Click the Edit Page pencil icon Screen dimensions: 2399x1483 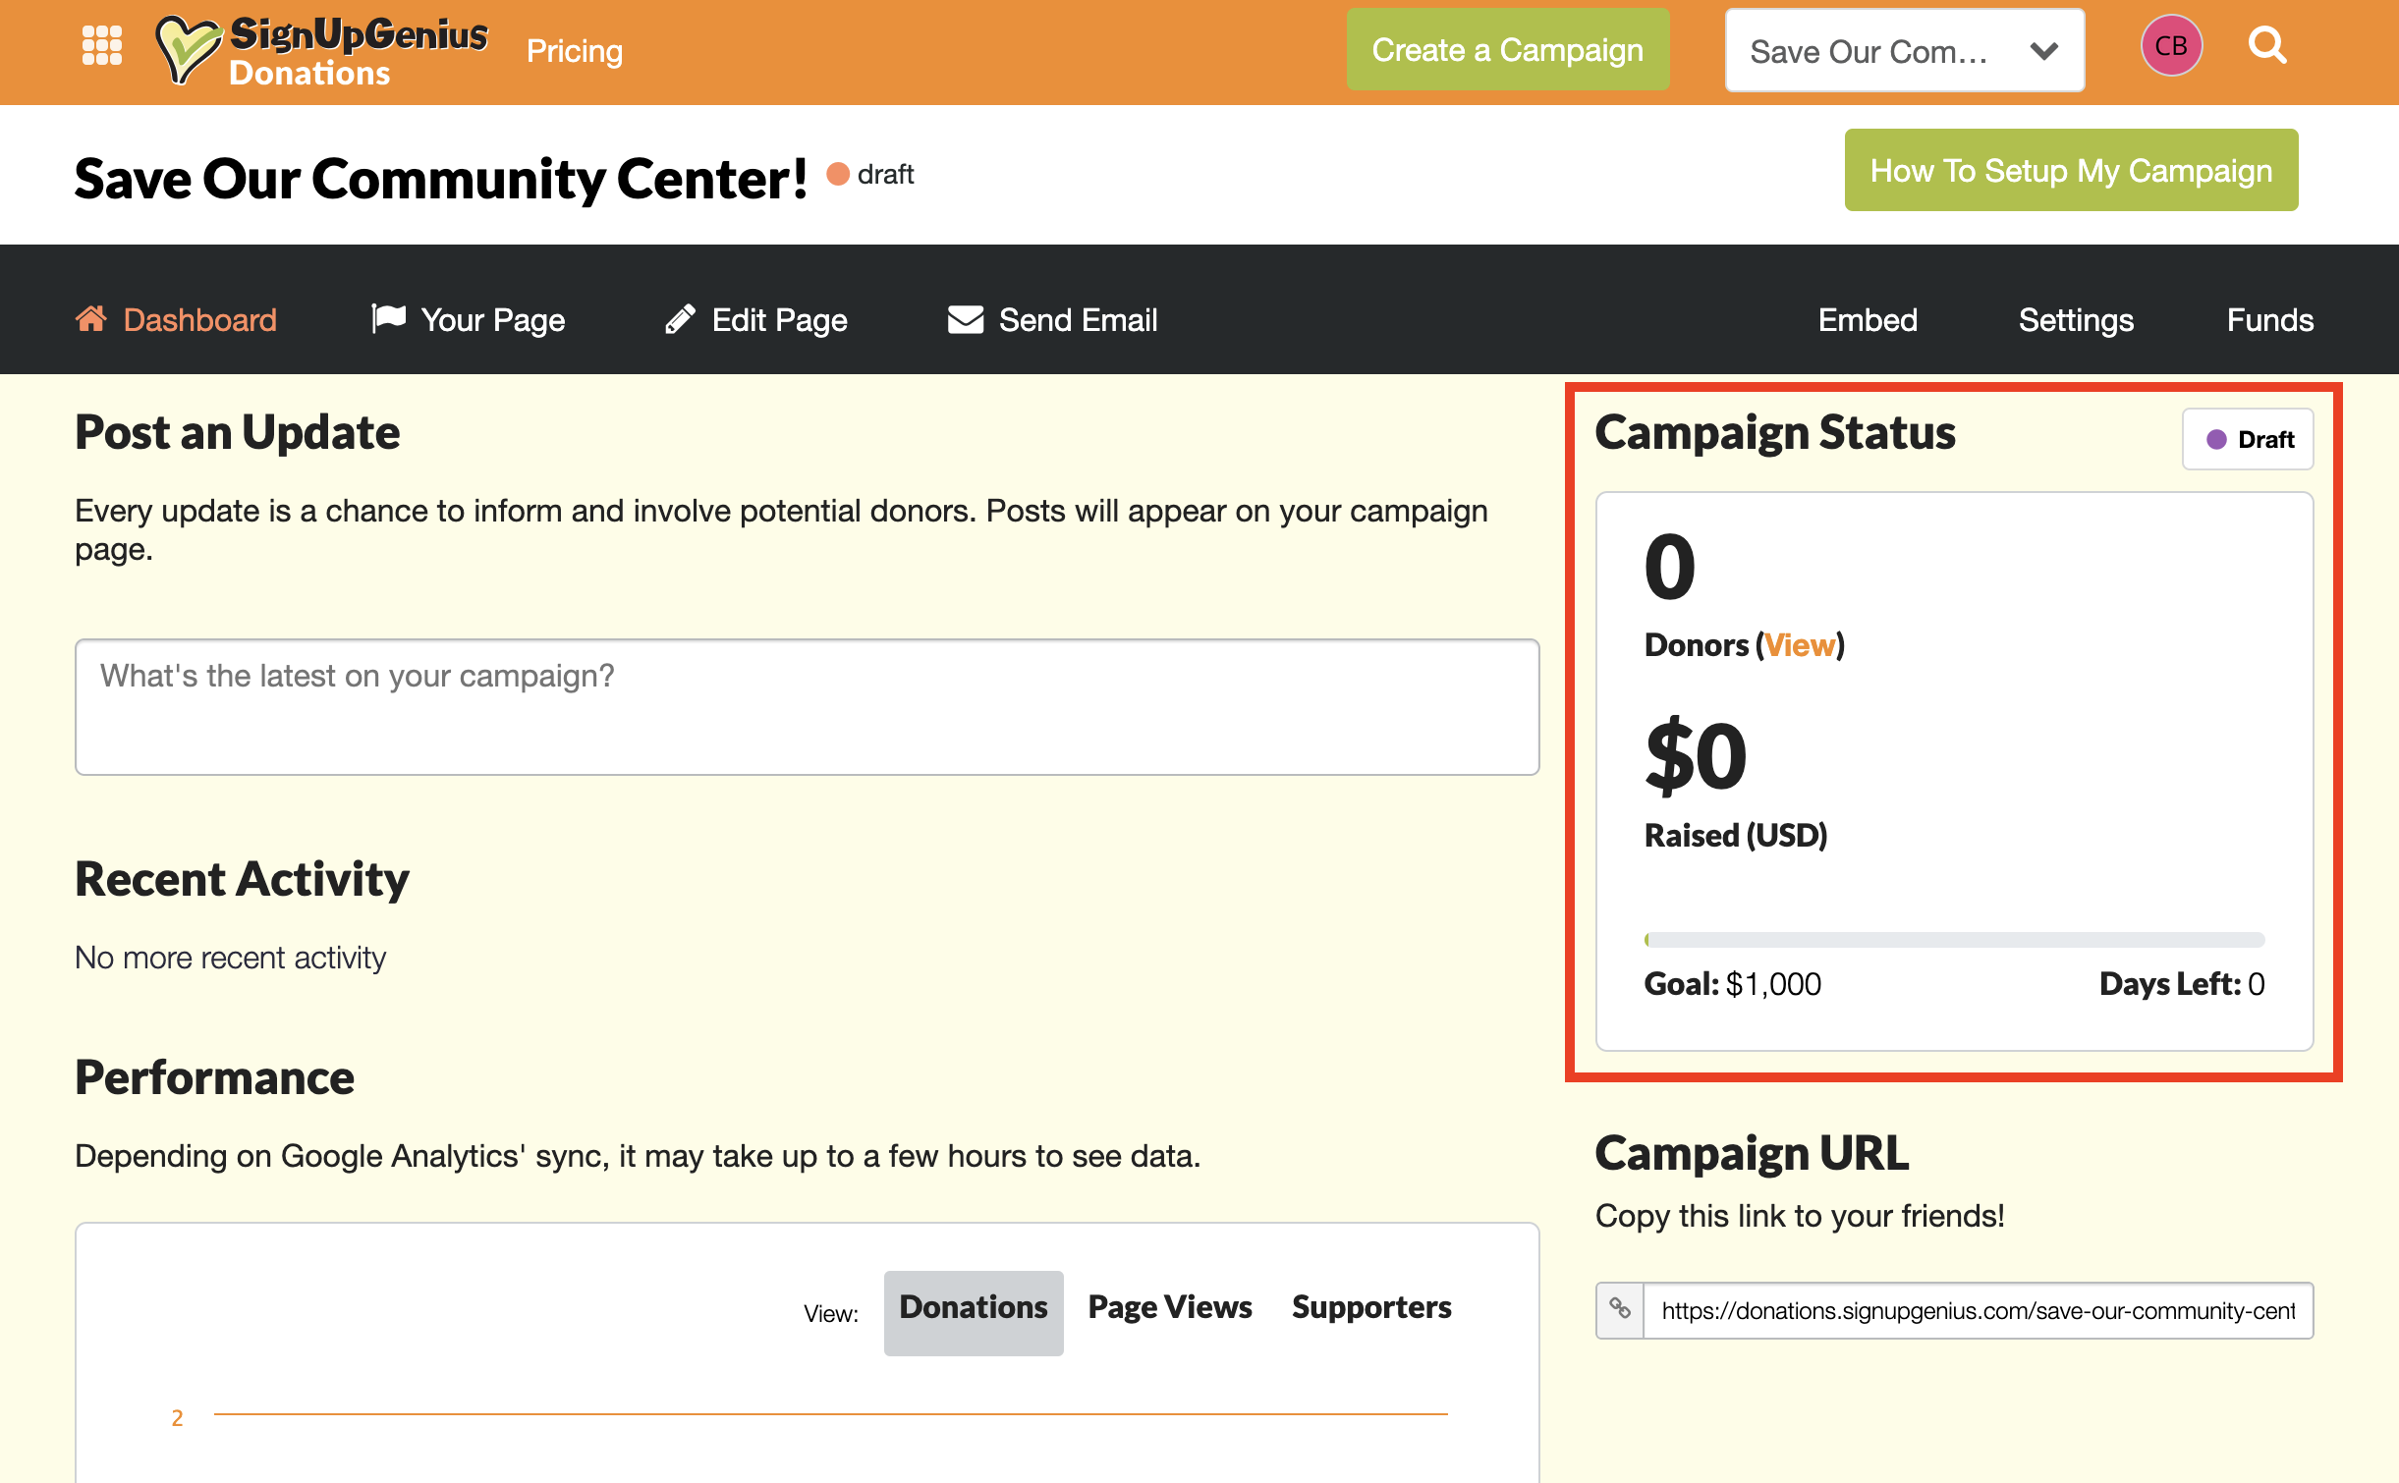[x=680, y=319]
